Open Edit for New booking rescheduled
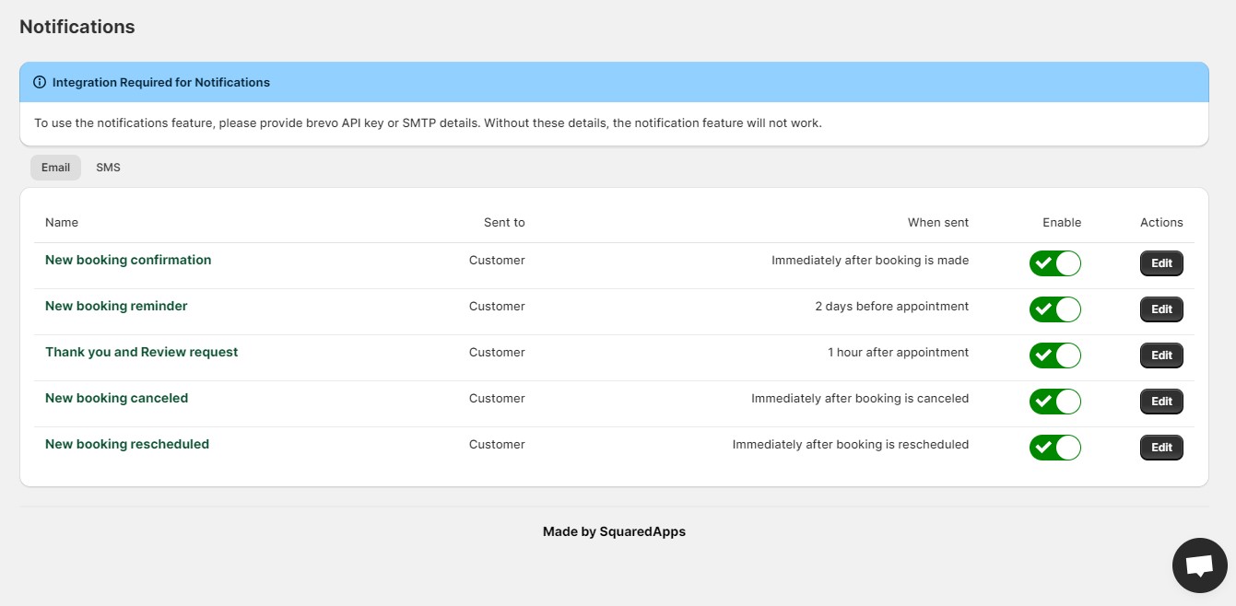 coord(1161,448)
